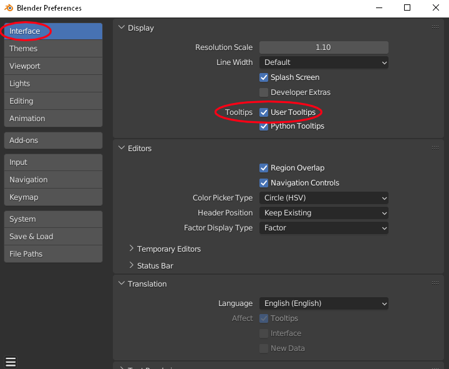Open the Input preferences tab
Viewport: 449px width, 369px height.
coord(53,162)
